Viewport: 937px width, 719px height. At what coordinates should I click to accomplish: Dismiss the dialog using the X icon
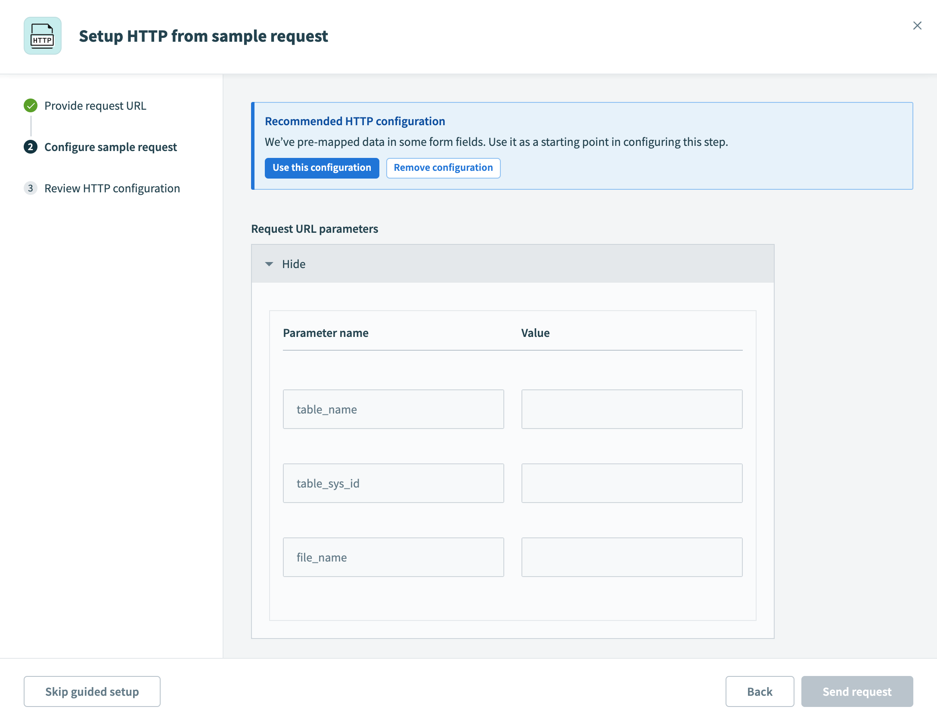pyautogui.click(x=917, y=26)
